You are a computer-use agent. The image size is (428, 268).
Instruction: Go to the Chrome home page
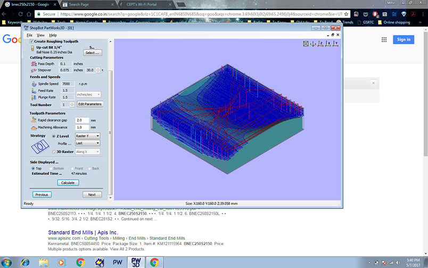29,14
